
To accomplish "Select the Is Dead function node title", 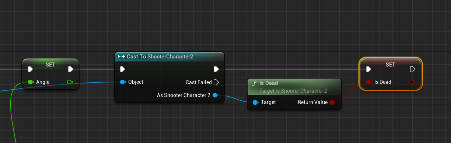I will [269, 83].
